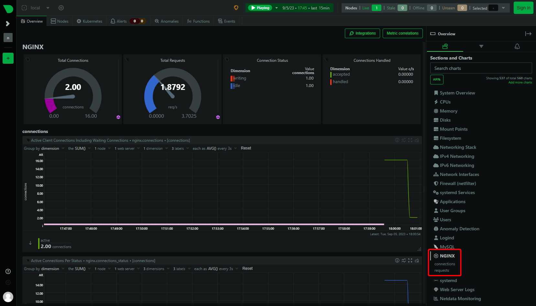Click the Add more charts link
536x306 pixels.
click(x=520, y=82)
